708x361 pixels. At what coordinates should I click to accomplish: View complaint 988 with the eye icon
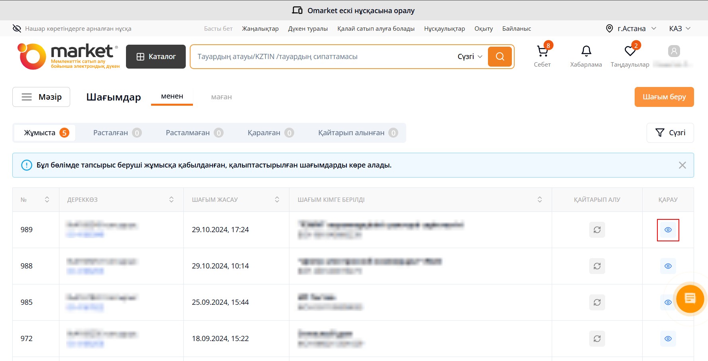click(668, 266)
